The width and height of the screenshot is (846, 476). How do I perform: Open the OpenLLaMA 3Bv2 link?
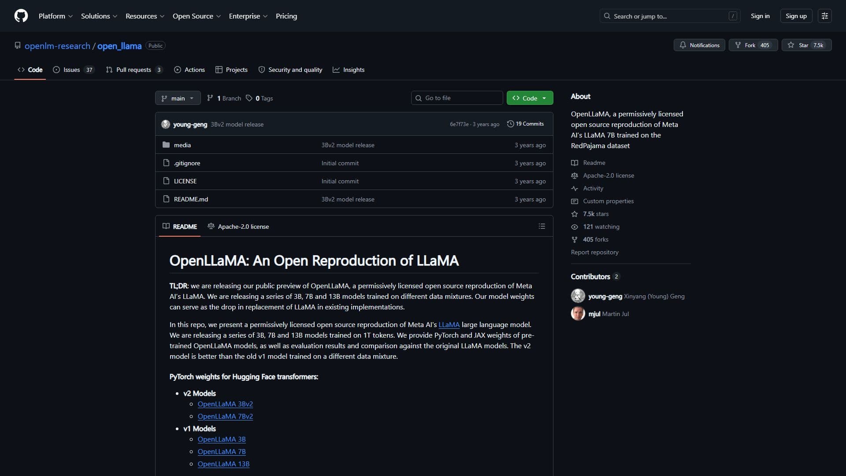[225, 404]
